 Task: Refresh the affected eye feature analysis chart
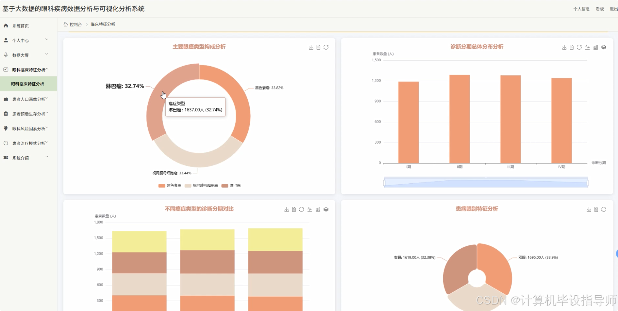[604, 210]
